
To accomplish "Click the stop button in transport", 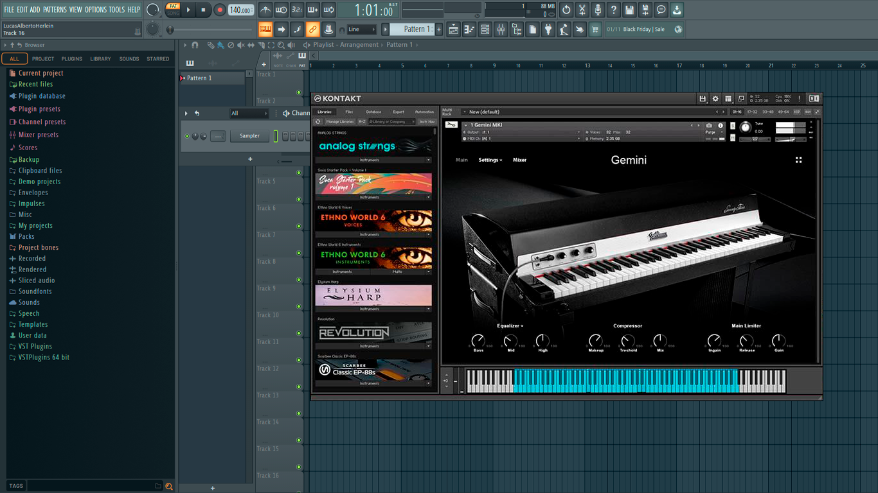I will click(x=203, y=10).
